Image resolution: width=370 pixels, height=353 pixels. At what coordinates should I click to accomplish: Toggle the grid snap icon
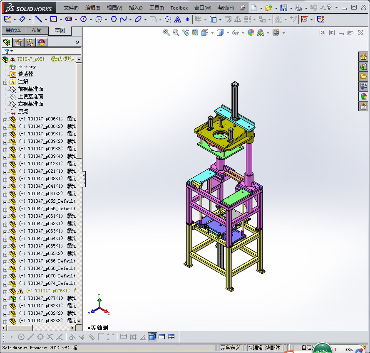point(133,337)
